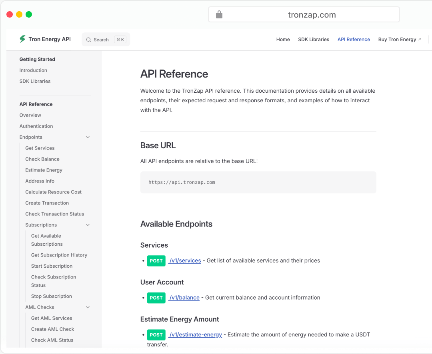432x354 pixels.
Task: Click the external link arrow next to Buy Tron Energy
Action: pyautogui.click(x=420, y=40)
